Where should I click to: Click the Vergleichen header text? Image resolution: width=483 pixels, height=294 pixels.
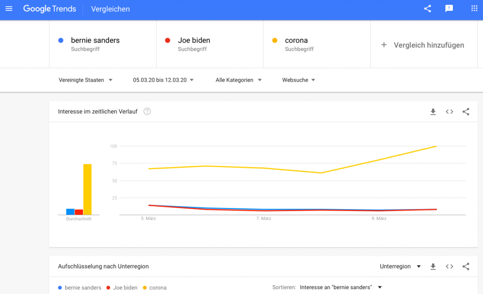(110, 9)
